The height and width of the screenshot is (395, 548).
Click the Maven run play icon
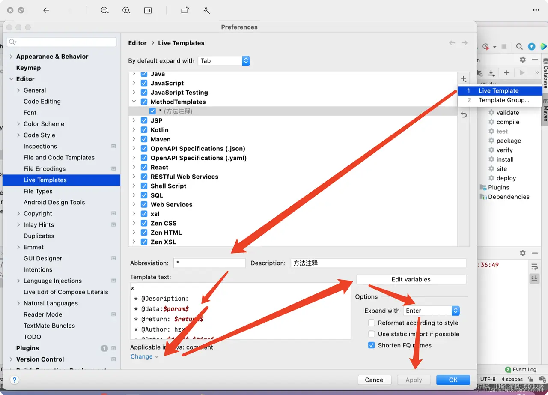click(522, 73)
